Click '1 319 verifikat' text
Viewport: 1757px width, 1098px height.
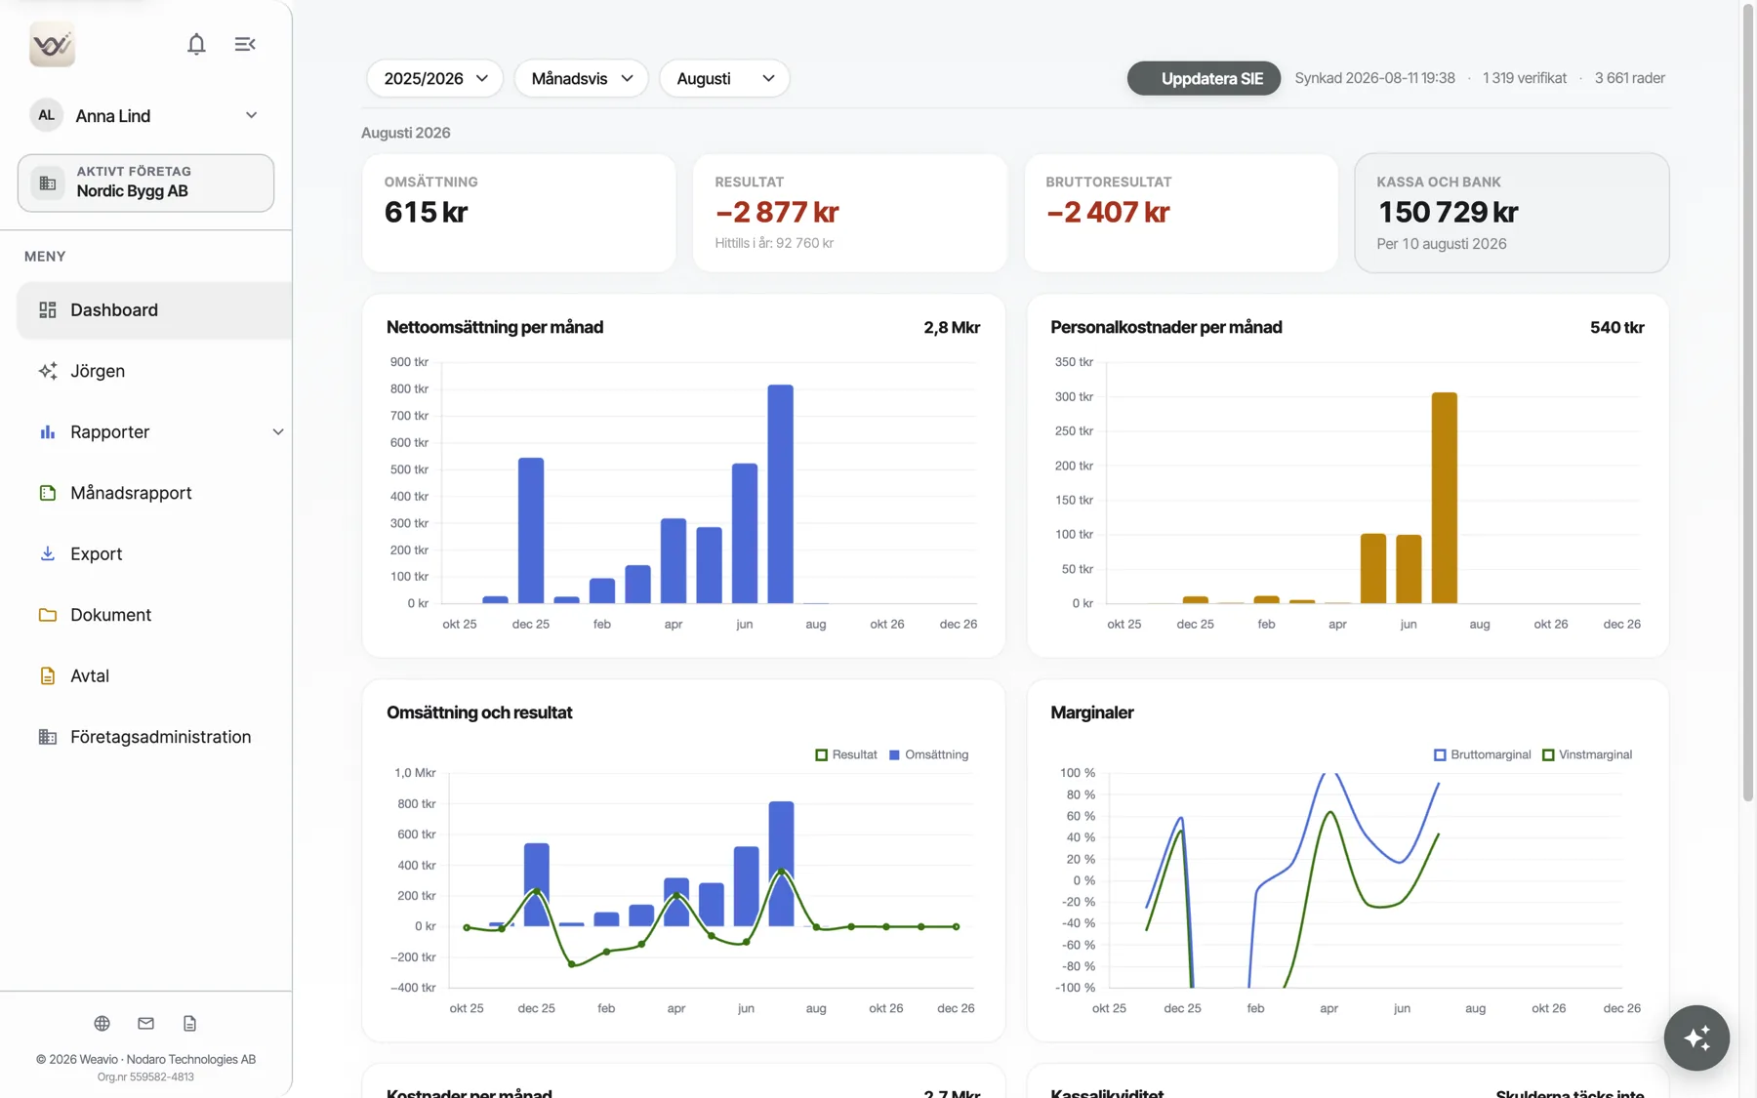(x=1525, y=78)
